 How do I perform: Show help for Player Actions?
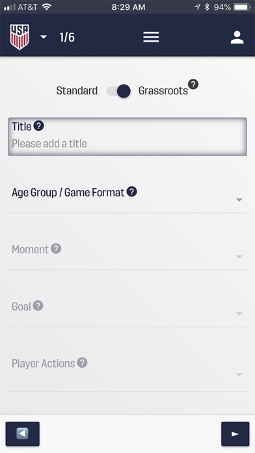click(83, 363)
